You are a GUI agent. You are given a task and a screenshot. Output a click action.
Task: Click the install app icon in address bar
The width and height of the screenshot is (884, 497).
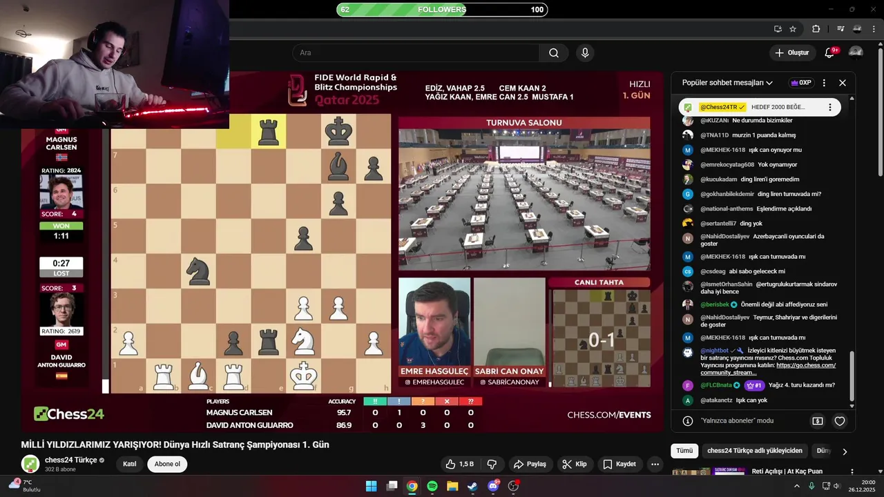pyautogui.click(x=778, y=29)
